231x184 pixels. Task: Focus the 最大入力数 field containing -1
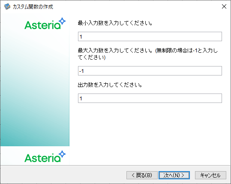coord(150,71)
